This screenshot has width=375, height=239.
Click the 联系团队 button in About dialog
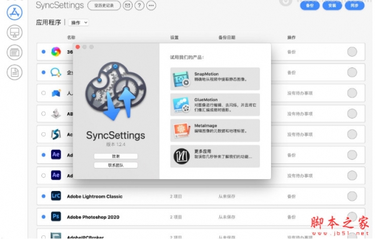(116, 165)
